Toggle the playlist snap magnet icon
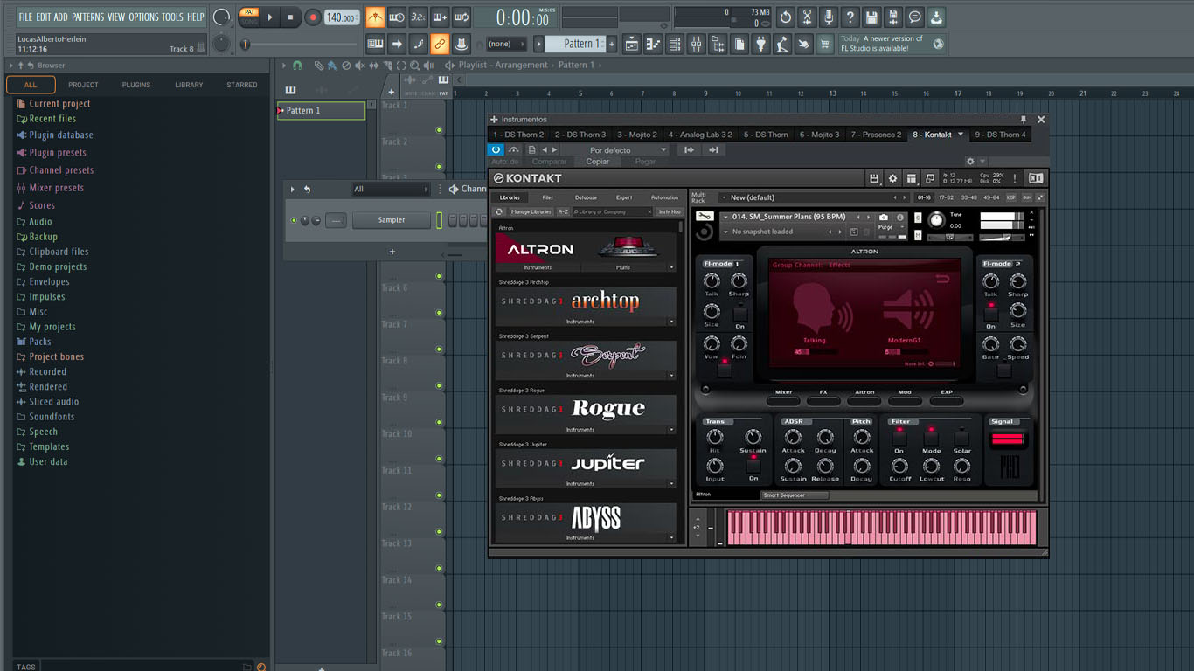The height and width of the screenshot is (671, 1194). (297, 66)
